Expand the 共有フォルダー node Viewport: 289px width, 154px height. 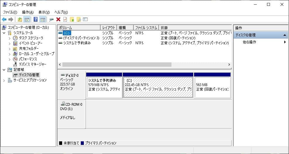pyautogui.click(x=10, y=49)
